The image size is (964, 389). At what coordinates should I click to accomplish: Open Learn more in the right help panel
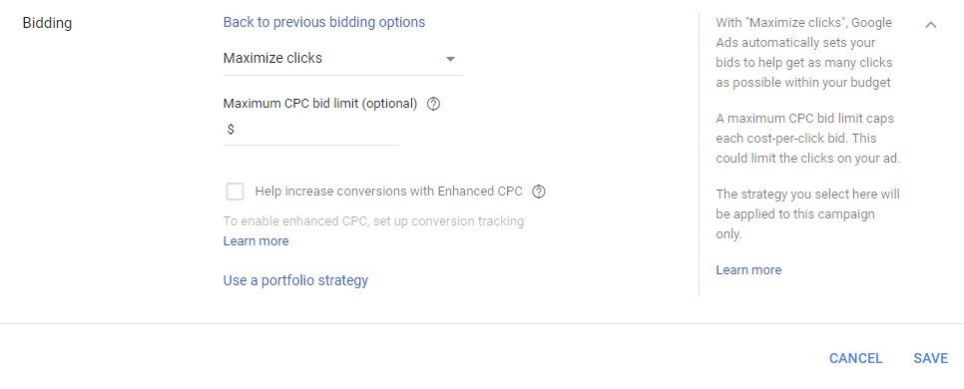748,269
